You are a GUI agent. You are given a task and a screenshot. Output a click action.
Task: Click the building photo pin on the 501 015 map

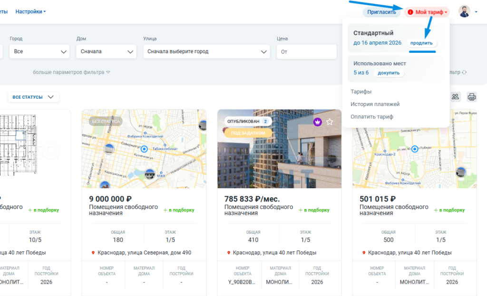461,172
